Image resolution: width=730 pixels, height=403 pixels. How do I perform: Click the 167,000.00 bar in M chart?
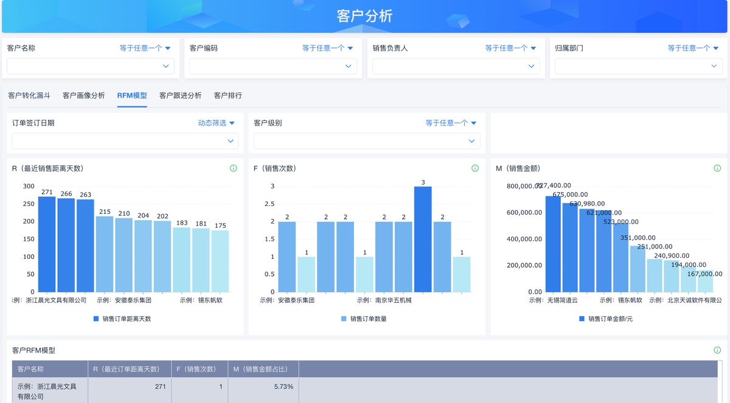pos(705,281)
